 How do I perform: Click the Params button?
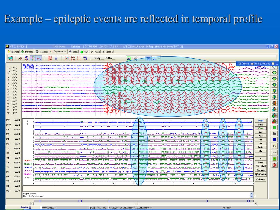(x=260, y=170)
